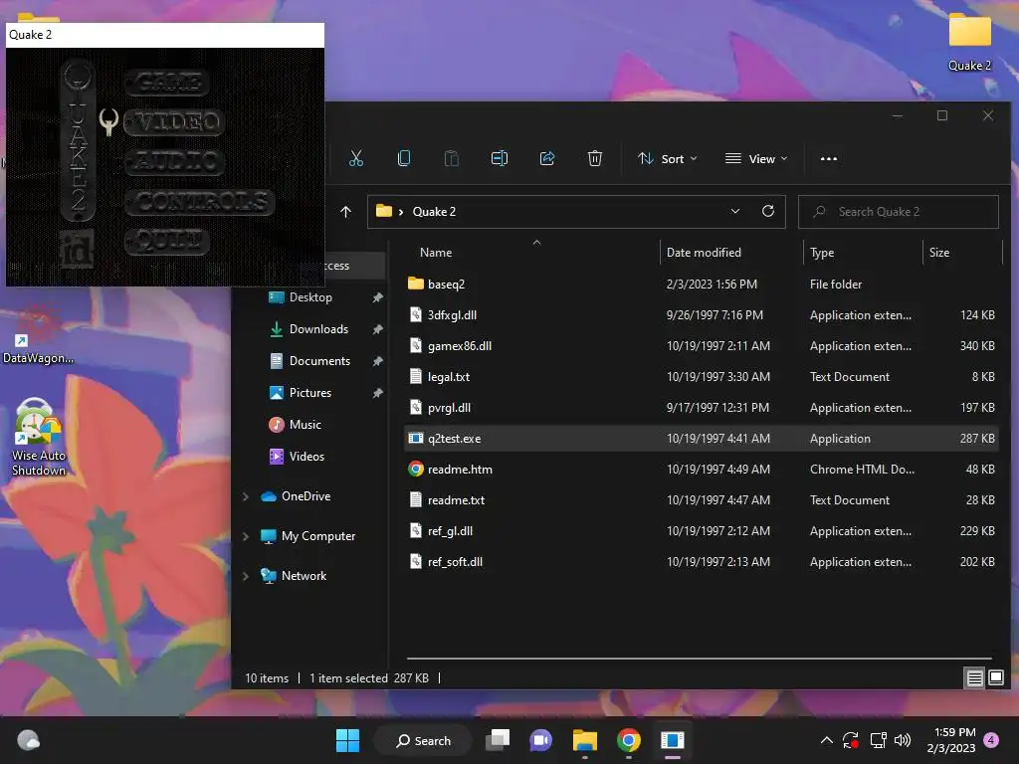
Task: Select the legal.txt file
Action: [702, 377]
